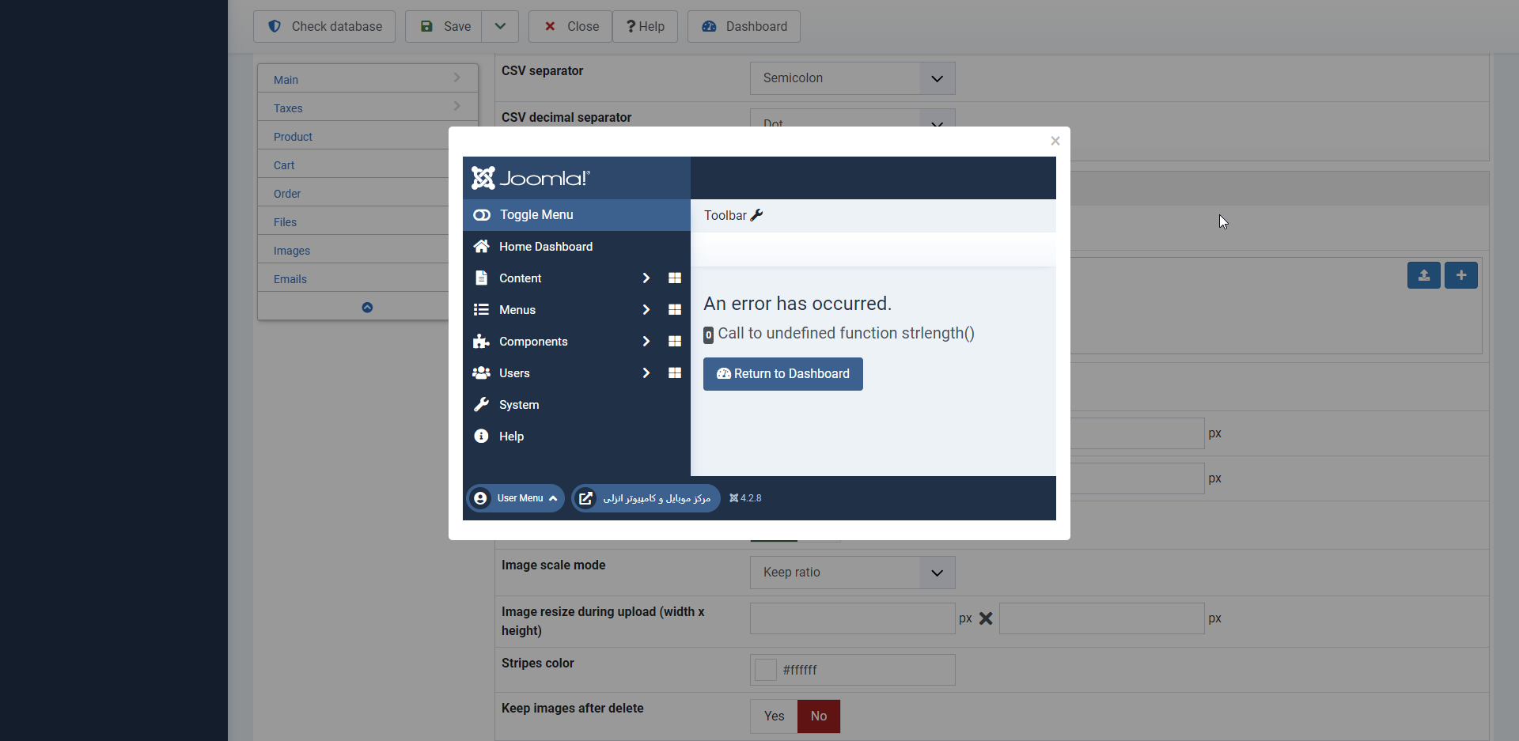
Task: Open the Files settings tab
Action: coord(353,221)
